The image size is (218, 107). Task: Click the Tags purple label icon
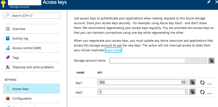tap(8, 57)
